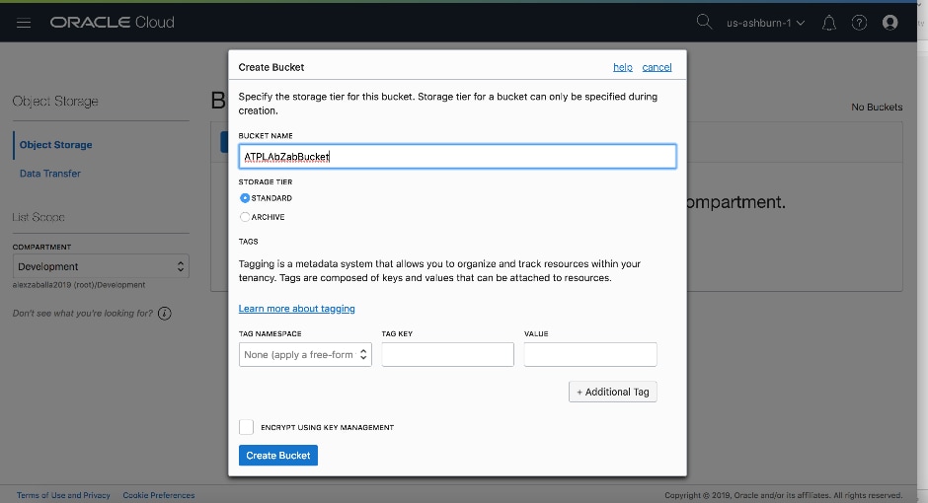Click the Create Bucket button
Screen dimensions: 928x503
click(277, 456)
